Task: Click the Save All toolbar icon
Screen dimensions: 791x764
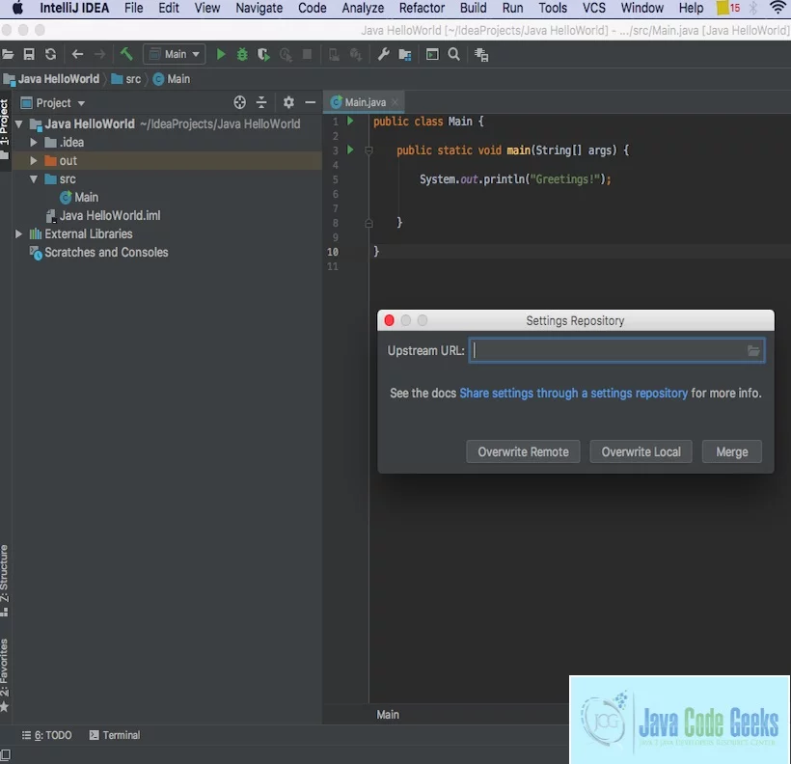Action: tap(29, 54)
